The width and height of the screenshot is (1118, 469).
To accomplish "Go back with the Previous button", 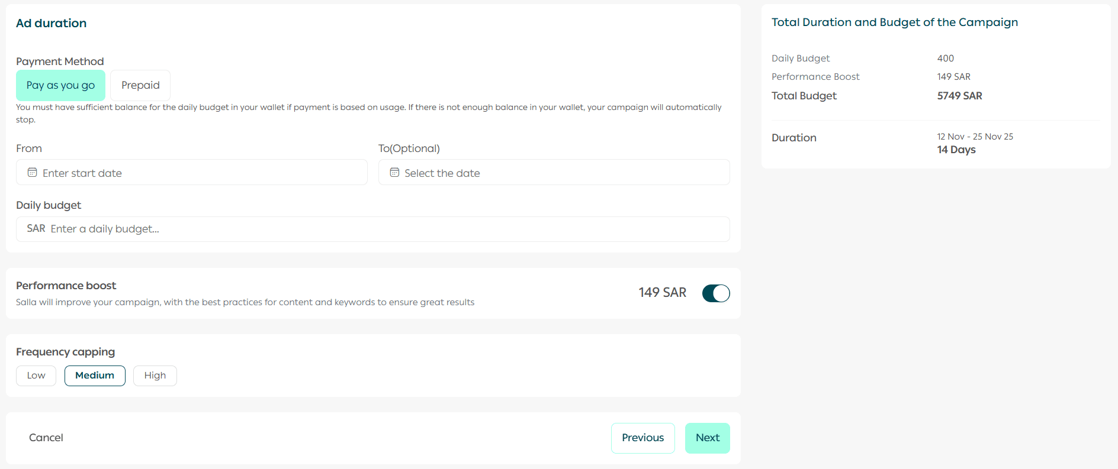I will (642, 438).
